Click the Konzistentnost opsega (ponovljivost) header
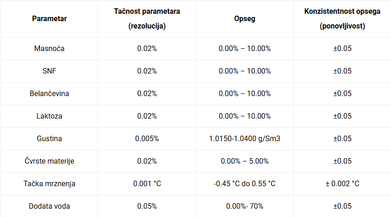391x217 pixels. click(342, 19)
